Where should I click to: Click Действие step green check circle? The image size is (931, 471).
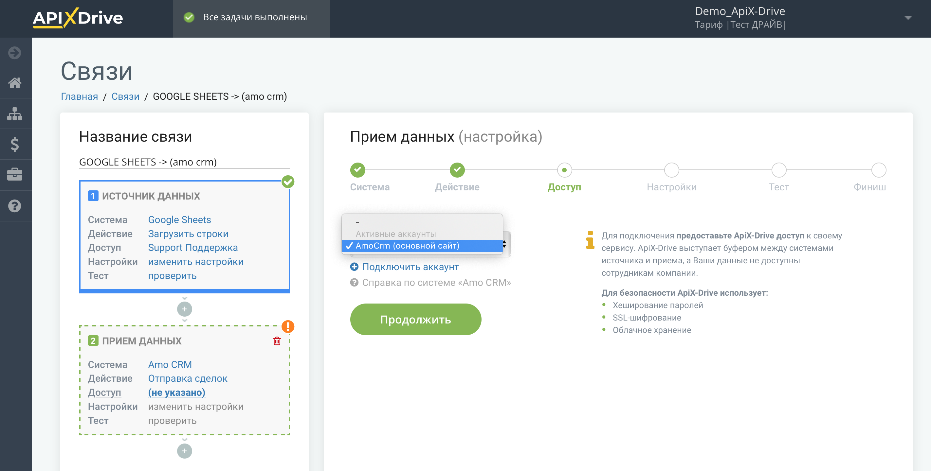(x=457, y=170)
